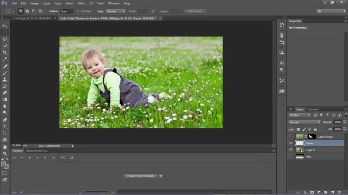This screenshot has height=195, width=348.
Task: Open the blend mode Normal dropdown
Action: coord(304,122)
